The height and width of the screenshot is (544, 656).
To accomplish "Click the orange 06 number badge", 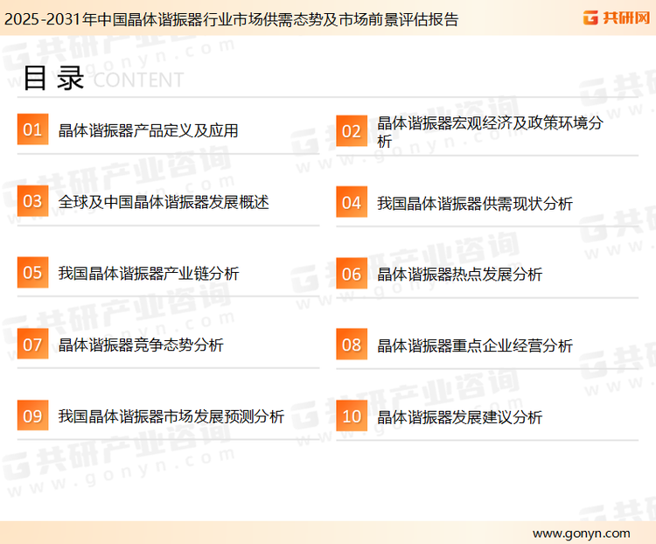I will (x=352, y=274).
